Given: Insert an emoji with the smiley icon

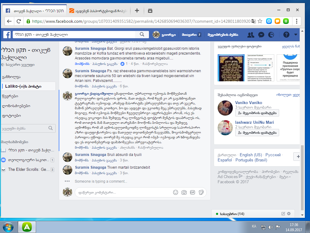Looking at the screenshot, I should pos(176,192).
